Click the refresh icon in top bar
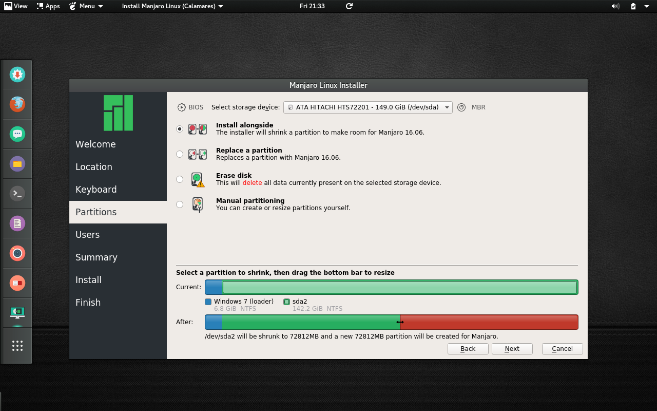 [x=350, y=6]
